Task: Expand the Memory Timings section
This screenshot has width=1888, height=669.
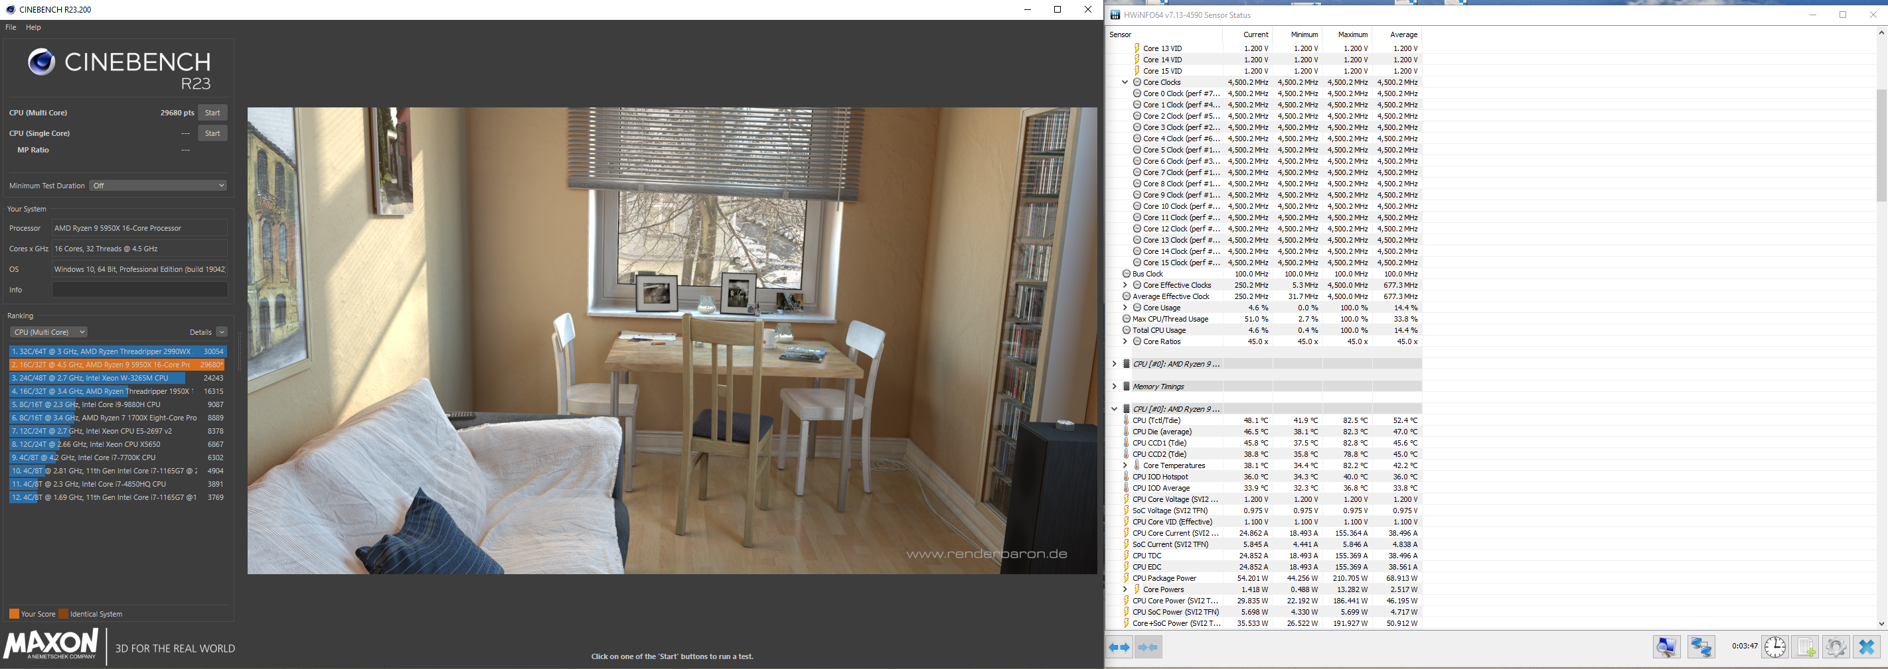Action: (1114, 387)
